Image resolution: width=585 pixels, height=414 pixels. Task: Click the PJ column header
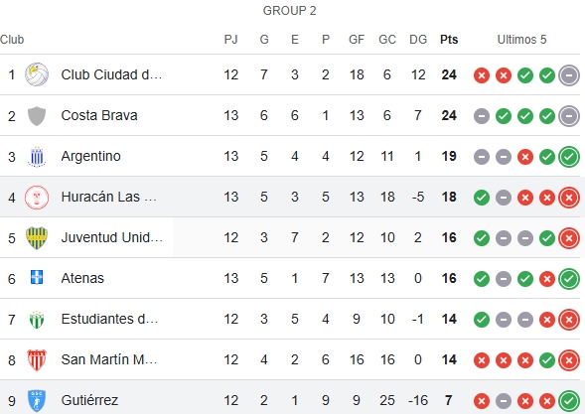point(231,39)
